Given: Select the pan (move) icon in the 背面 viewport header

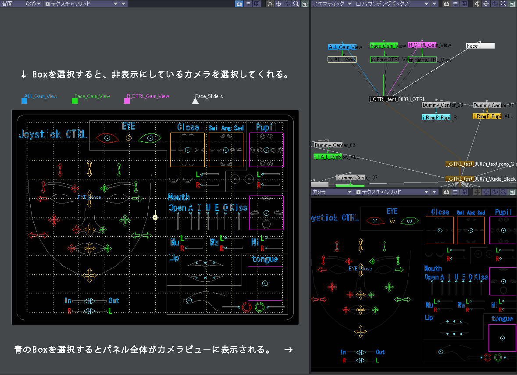Looking at the screenshot, I should click(x=278, y=4).
